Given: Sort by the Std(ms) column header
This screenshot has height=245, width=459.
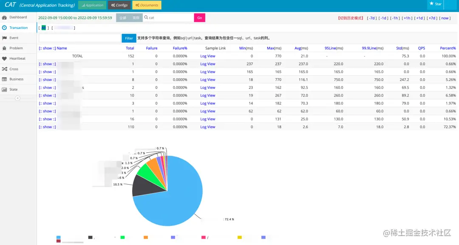Looking at the screenshot, I should pyautogui.click(x=402, y=48).
